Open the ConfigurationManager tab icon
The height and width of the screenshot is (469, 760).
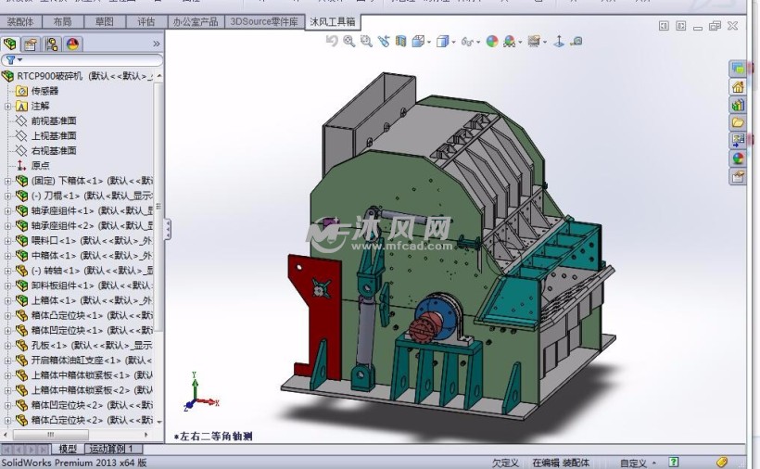[52, 44]
